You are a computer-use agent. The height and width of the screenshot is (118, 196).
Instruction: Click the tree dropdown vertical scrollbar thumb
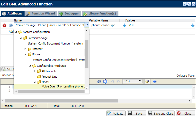click(x=87, y=54)
